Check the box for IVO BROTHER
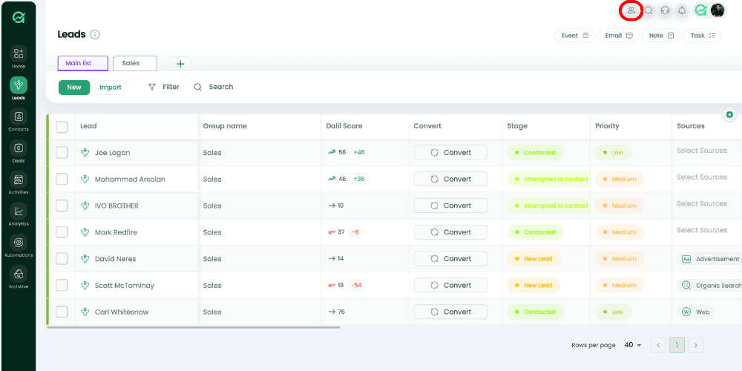The image size is (742, 371). click(x=62, y=206)
